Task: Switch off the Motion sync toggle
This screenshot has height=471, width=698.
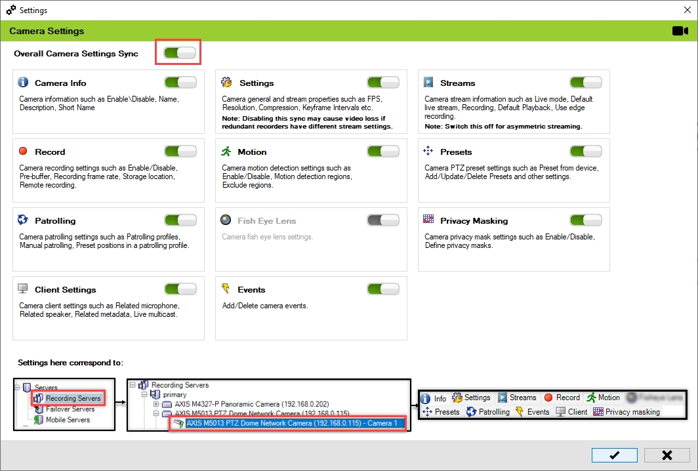Action: [x=383, y=152]
